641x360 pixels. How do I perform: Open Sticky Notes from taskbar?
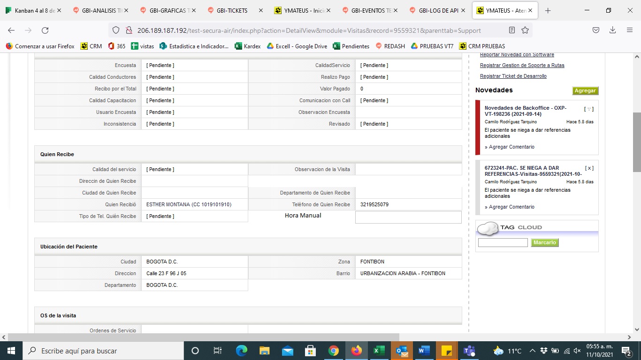pyautogui.click(x=447, y=351)
